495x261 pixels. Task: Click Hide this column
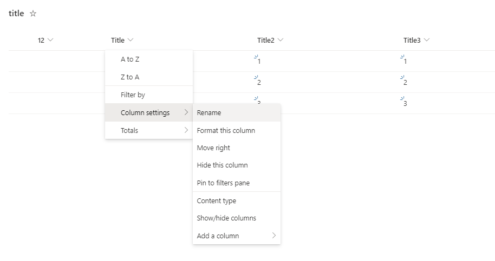[222, 165]
